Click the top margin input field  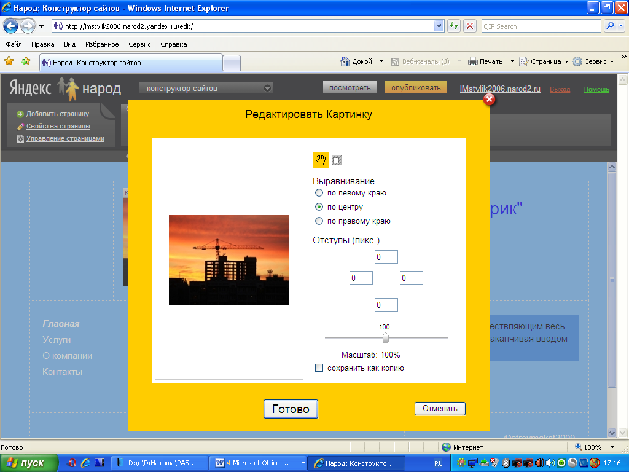(386, 257)
